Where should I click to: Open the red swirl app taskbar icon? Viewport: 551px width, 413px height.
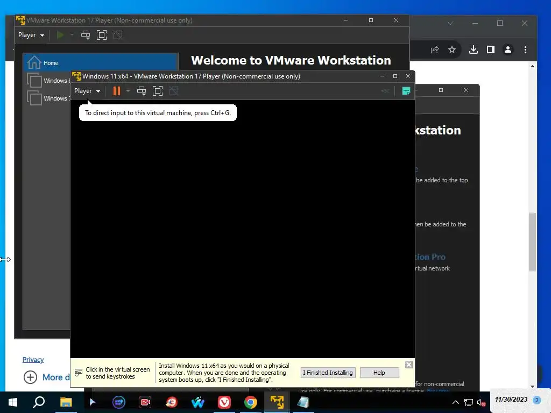tap(172, 402)
